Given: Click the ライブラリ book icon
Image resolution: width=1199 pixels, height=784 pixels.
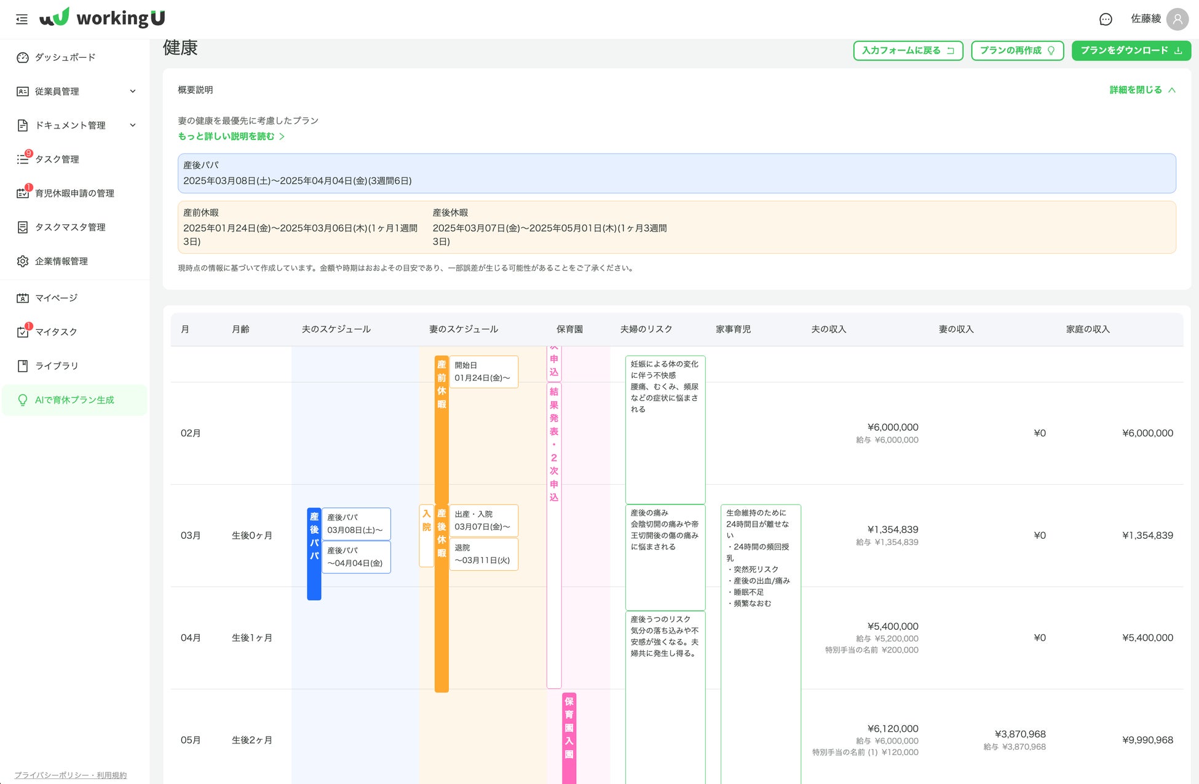Looking at the screenshot, I should 23,366.
